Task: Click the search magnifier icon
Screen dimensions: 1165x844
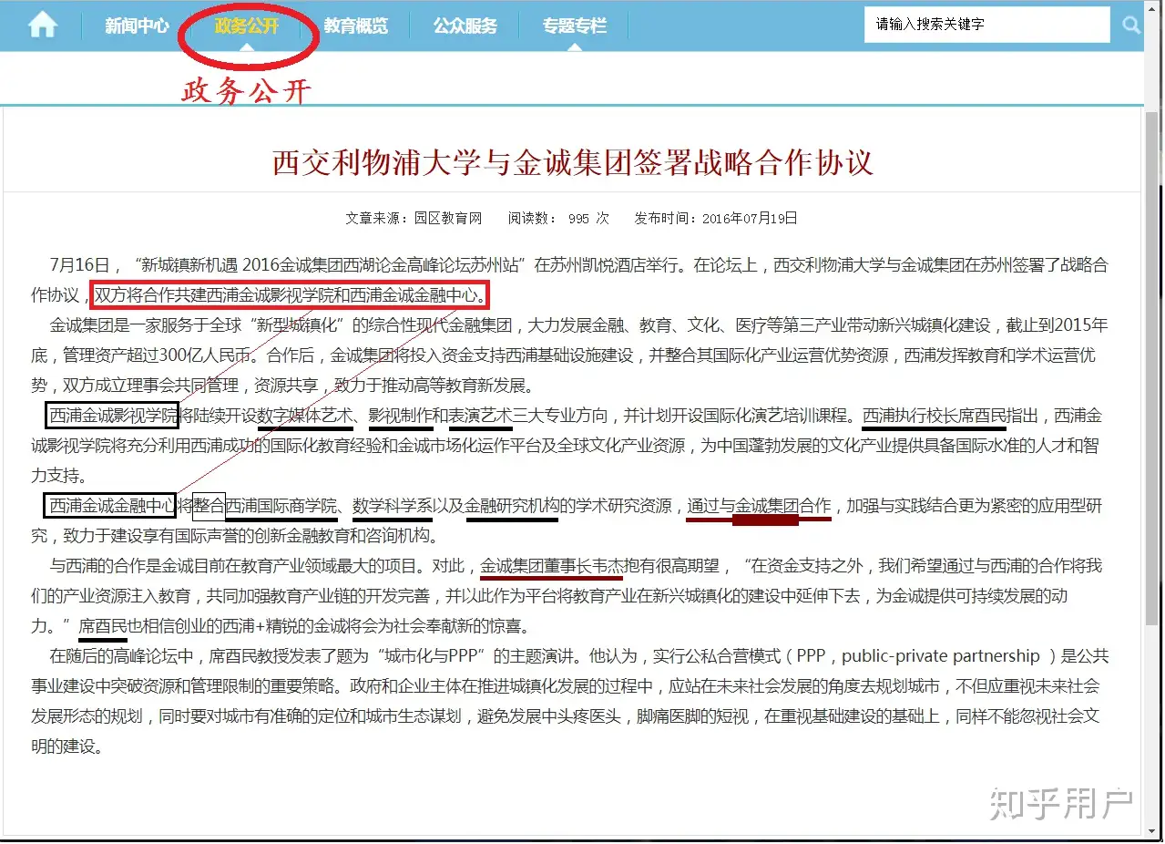Action: pos(1131,26)
